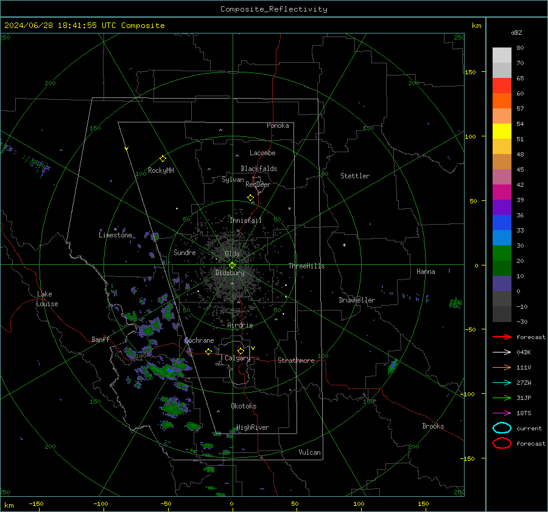The height and width of the screenshot is (512, 548).
Task: Click the Hanna city label
Action: coord(426,272)
